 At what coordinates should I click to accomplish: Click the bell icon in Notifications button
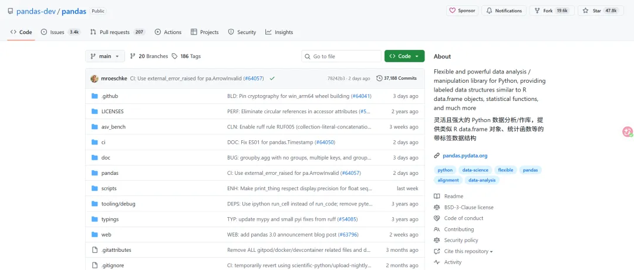click(x=489, y=11)
